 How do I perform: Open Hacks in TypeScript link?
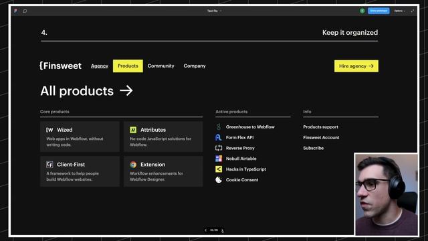[246, 169]
